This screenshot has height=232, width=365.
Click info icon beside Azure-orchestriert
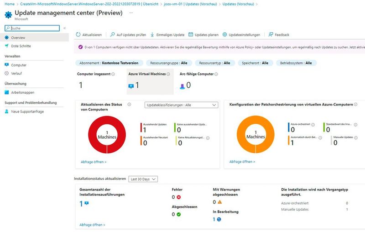[x=313, y=125]
